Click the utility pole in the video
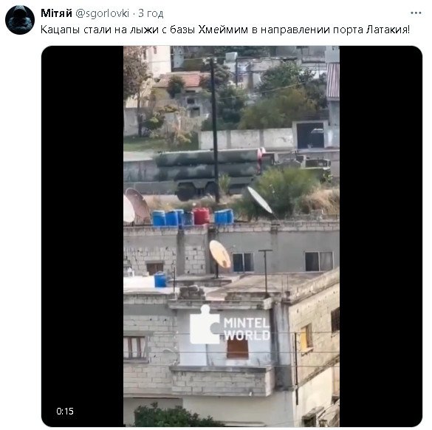The width and height of the screenshot is (432, 430). coord(215,129)
